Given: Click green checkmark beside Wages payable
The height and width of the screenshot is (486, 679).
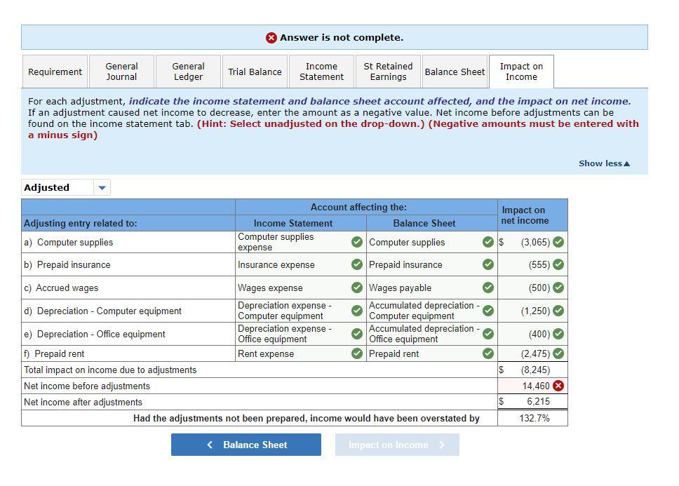Looking at the screenshot, I should (x=488, y=288).
